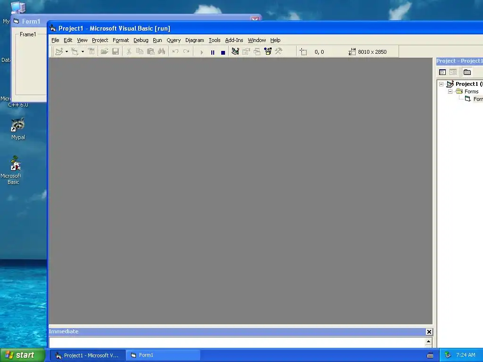Open the Windows Start menu
This screenshot has height=362, width=483.
click(23, 355)
